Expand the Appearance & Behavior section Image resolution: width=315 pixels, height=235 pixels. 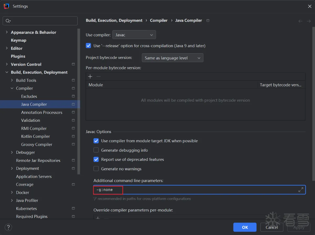(x=7, y=32)
